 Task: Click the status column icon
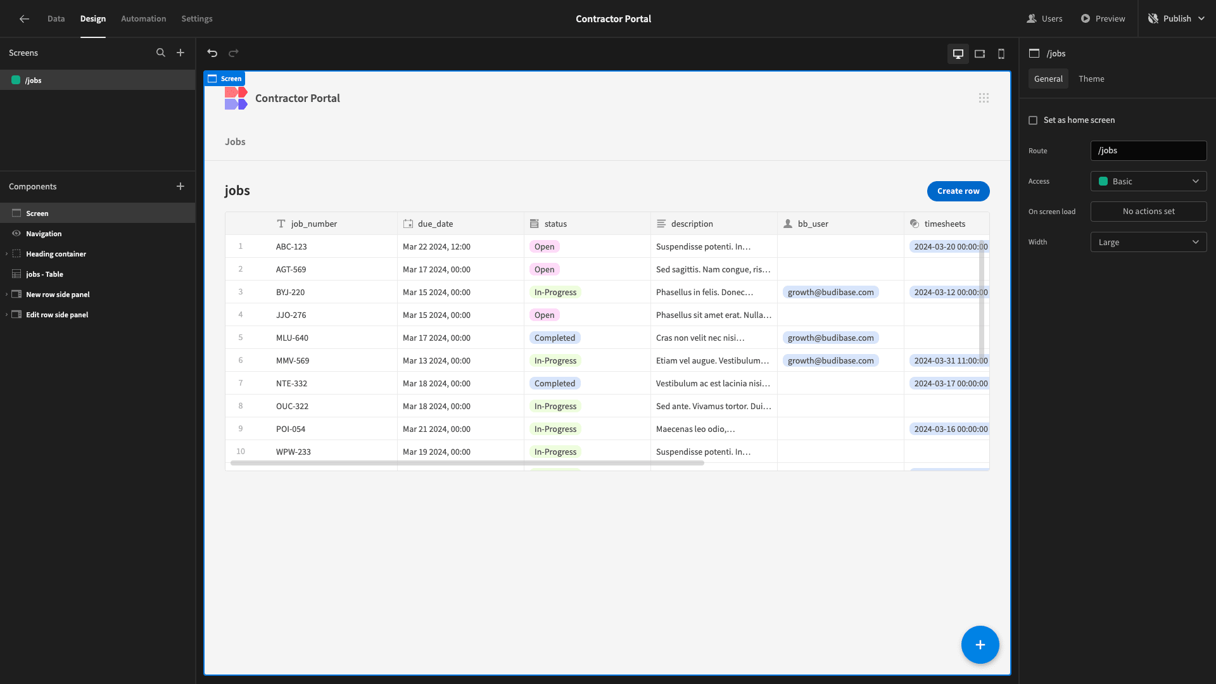(x=535, y=224)
